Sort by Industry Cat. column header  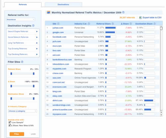pyautogui.click(x=81, y=24)
